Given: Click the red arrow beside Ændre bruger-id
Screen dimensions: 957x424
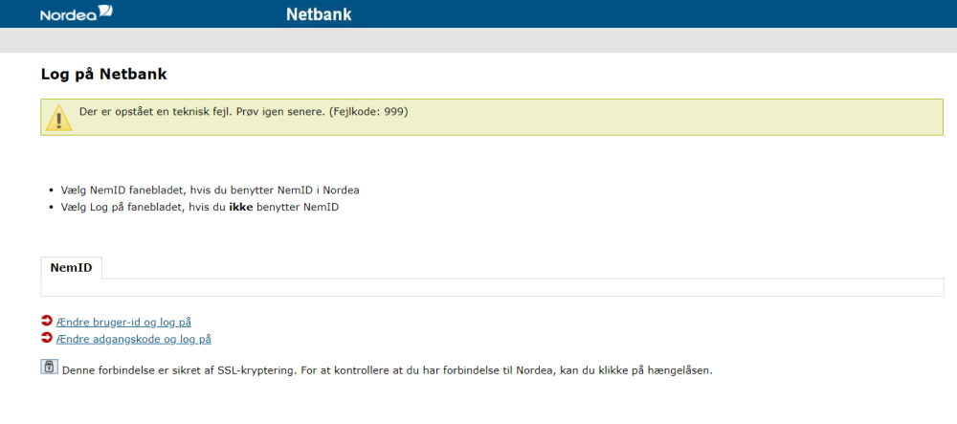Looking at the screenshot, I should (x=47, y=322).
